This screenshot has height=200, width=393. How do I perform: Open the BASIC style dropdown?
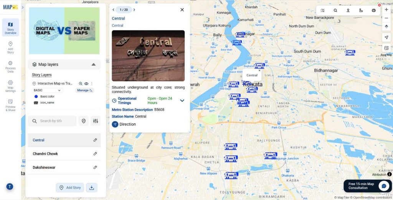point(47,90)
